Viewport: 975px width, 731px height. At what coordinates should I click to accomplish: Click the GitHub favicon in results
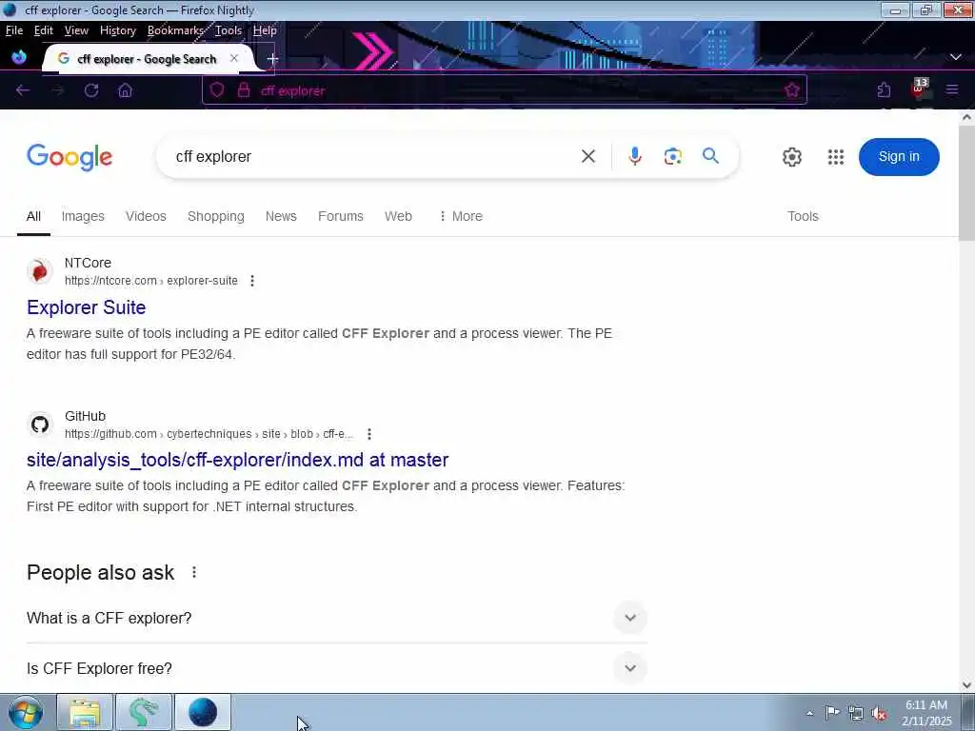pyautogui.click(x=40, y=425)
